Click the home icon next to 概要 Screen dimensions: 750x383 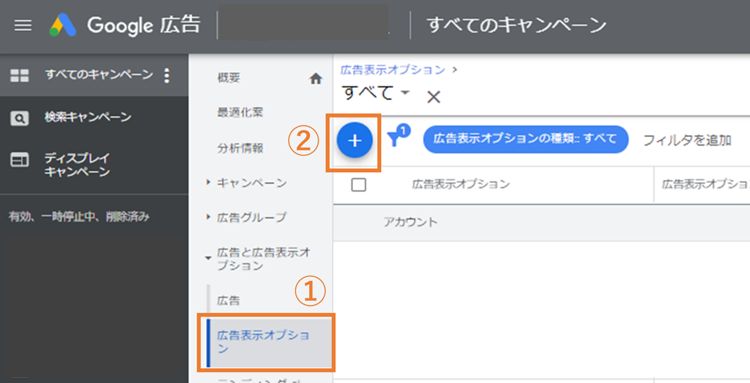pyautogui.click(x=315, y=79)
